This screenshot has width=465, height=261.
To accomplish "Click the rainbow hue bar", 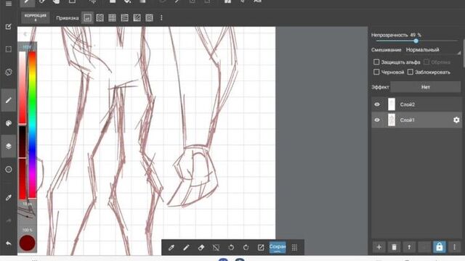I will (32, 125).
